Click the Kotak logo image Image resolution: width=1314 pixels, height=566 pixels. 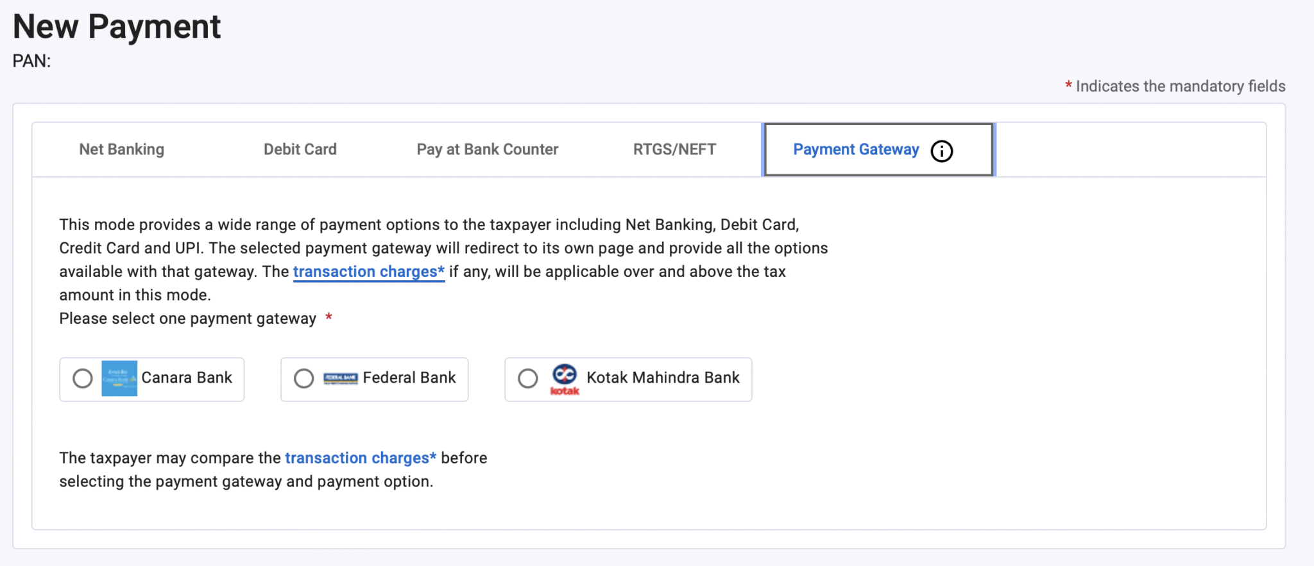pyautogui.click(x=565, y=379)
